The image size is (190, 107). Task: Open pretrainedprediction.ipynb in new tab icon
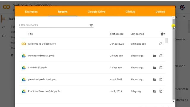(x=161, y=79)
